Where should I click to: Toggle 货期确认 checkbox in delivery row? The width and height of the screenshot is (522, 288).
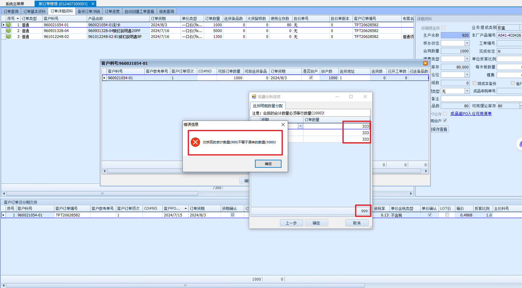[232, 215]
